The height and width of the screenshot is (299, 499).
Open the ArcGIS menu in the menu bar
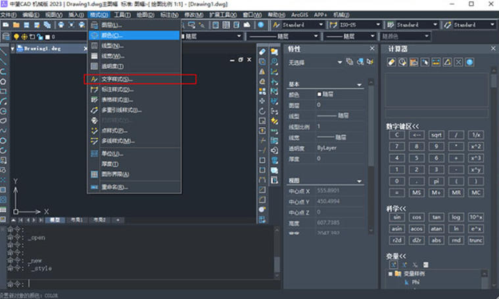299,14
